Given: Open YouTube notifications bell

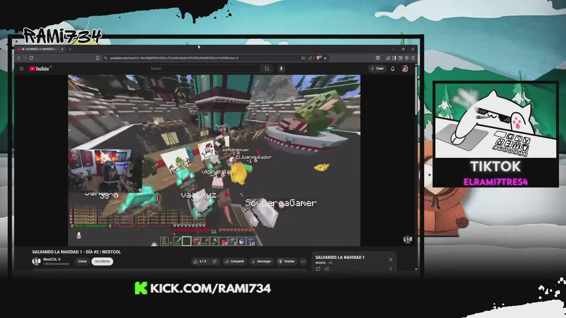Looking at the screenshot, I should pyautogui.click(x=392, y=68).
